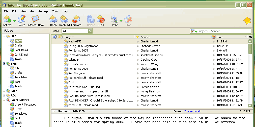The image size is (255, 127).
Task: Expand the Jazz account
Action: coord(4,91)
